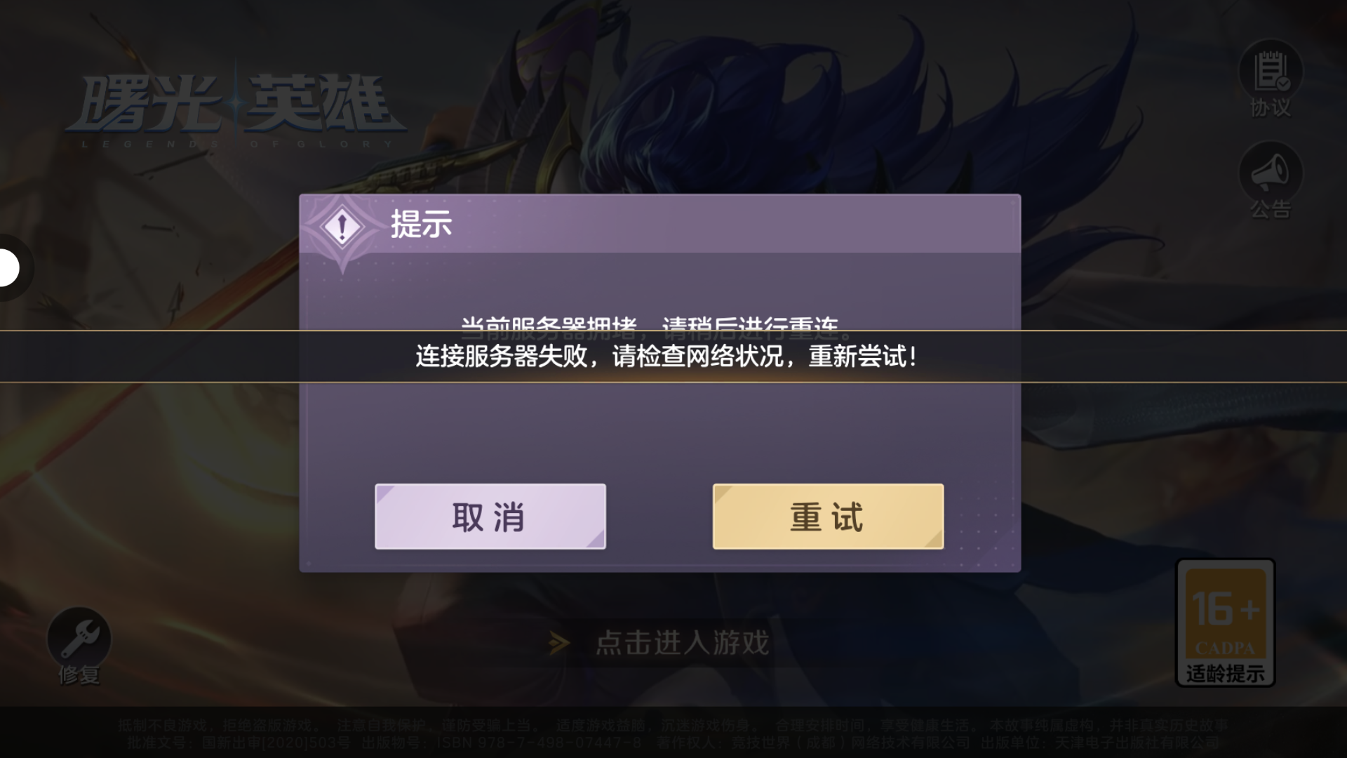
Task: Click the exclamation warning icon in dialog header
Action: (342, 227)
